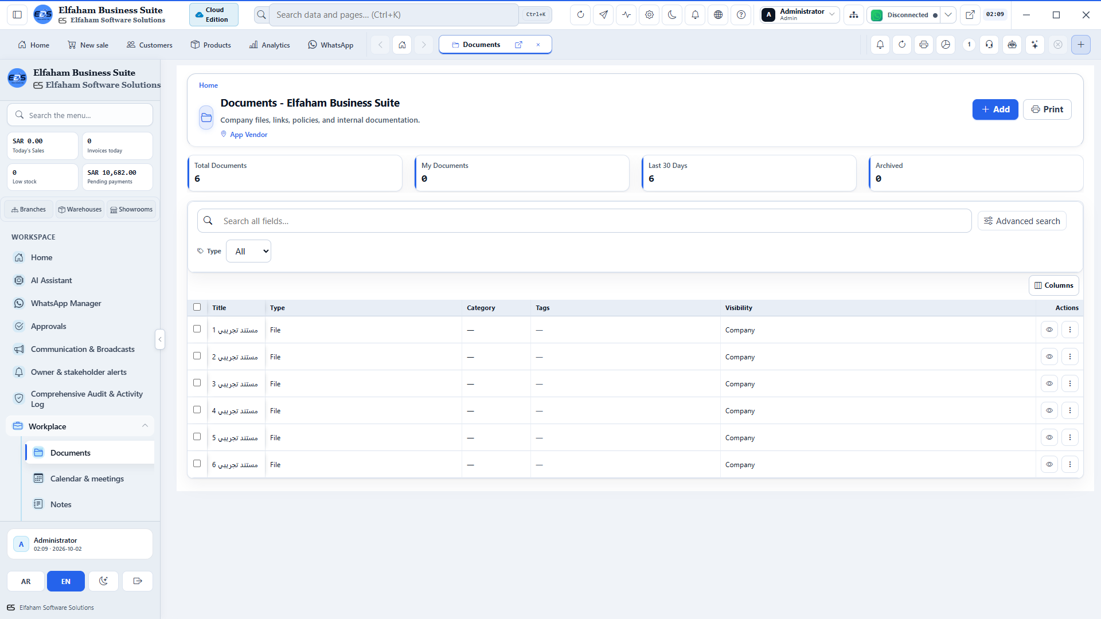Open the Customers menu item
1101x619 pixels.
[x=150, y=45]
